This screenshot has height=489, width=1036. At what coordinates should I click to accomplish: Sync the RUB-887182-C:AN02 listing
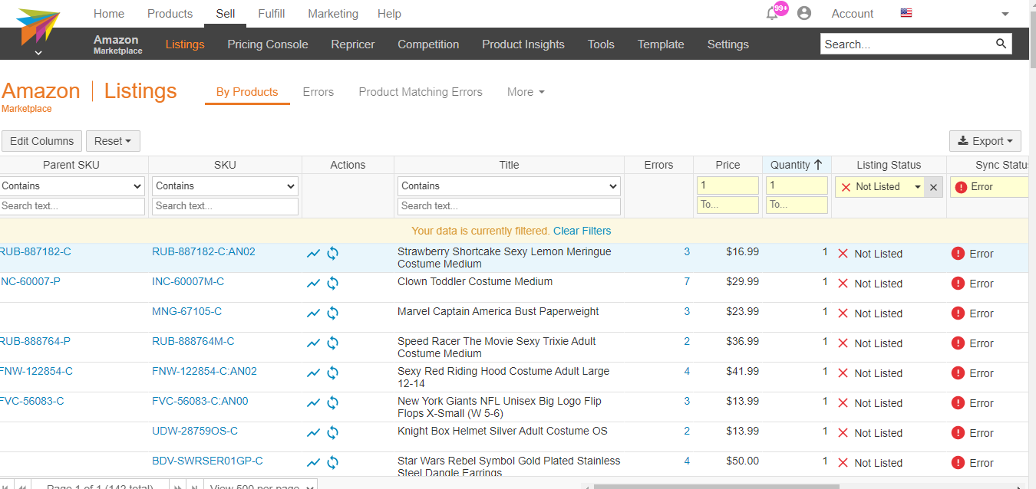click(x=333, y=254)
